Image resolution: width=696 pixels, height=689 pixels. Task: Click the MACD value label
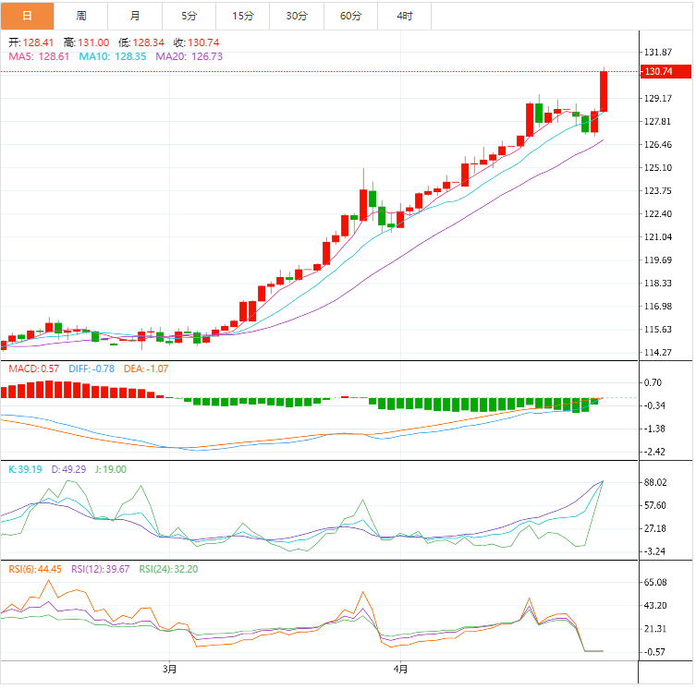(x=31, y=369)
